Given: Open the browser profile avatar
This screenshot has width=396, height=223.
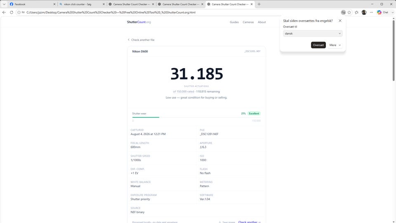Looking at the screenshot, I should pos(364,12).
